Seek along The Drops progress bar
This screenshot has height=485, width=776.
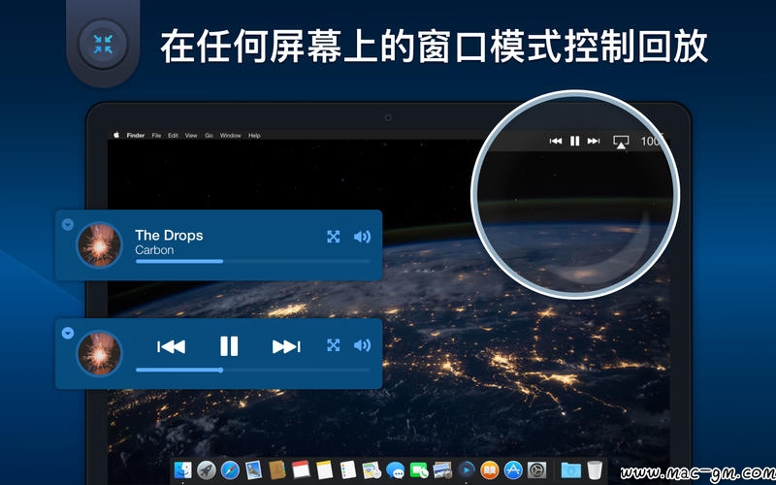click(x=253, y=261)
